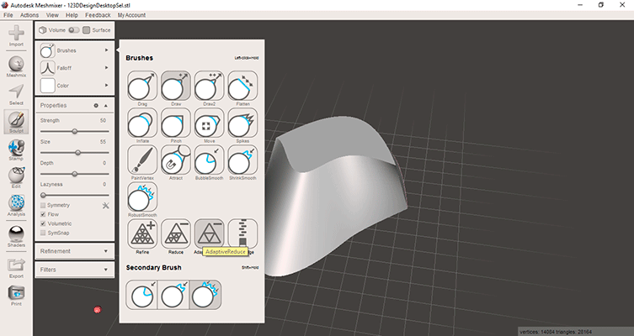This screenshot has height=336, width=634.
Task: Open the Edit tool
Action: pos(16,178)
